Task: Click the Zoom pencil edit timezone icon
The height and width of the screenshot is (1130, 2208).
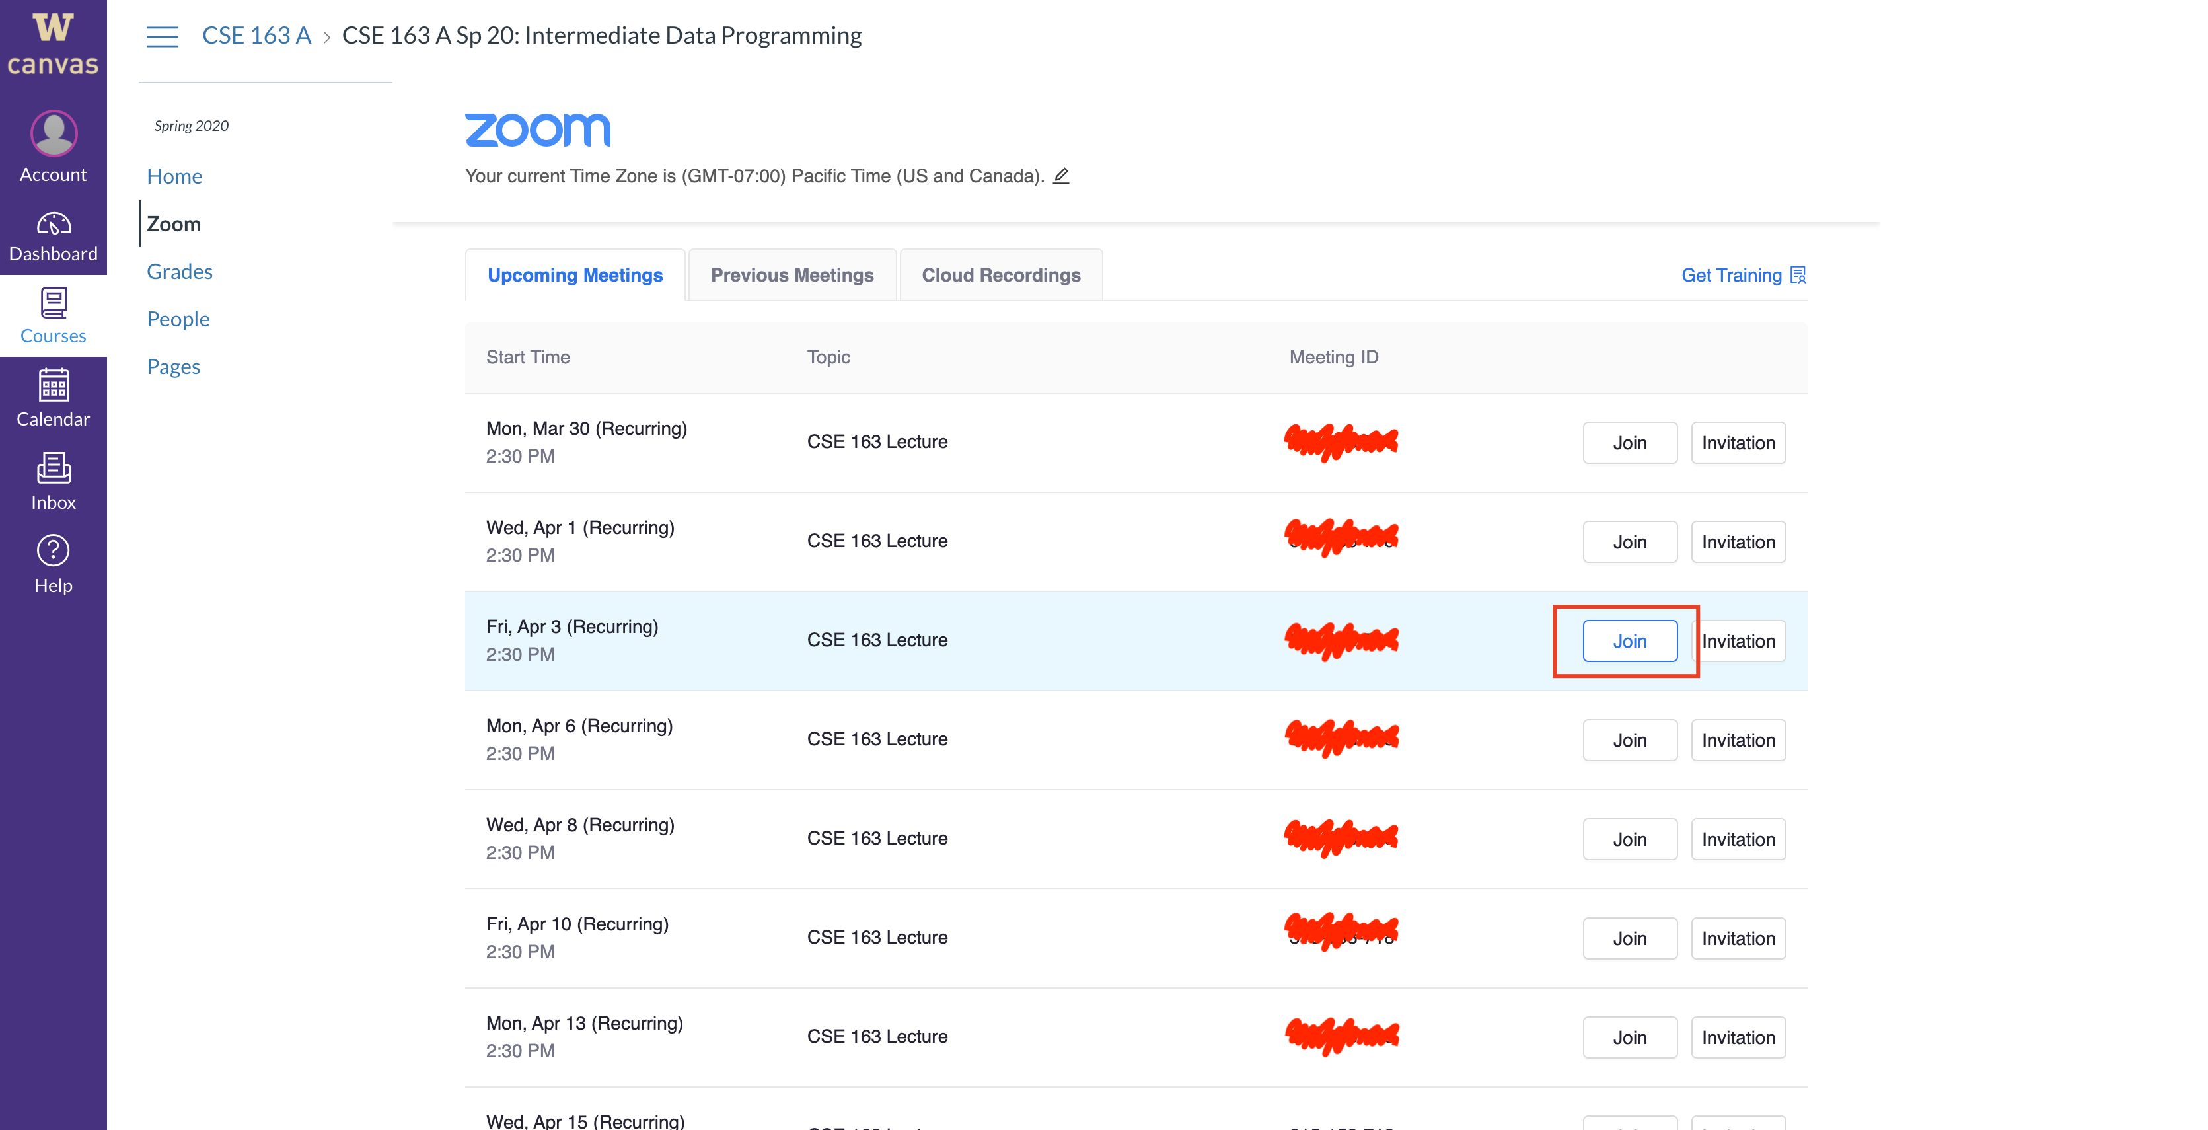Action: pos(1066,176)
